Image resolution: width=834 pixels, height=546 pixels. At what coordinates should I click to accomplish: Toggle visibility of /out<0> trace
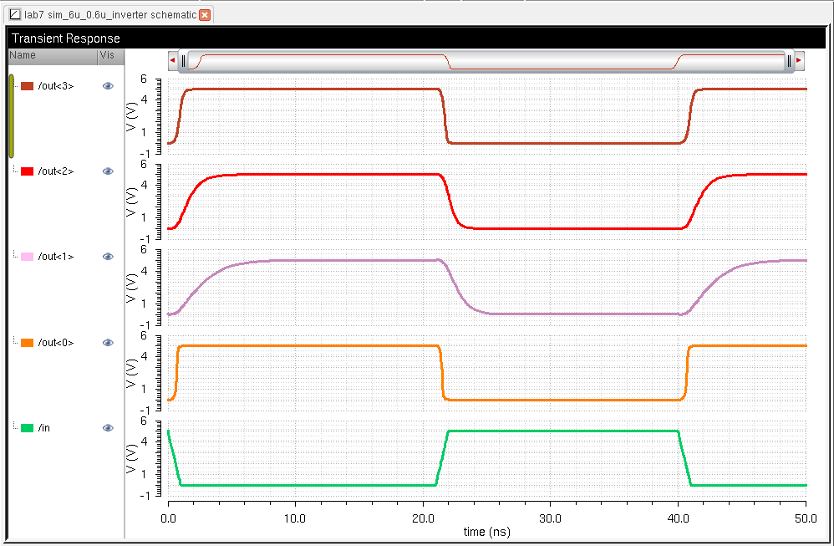point(108,342)
